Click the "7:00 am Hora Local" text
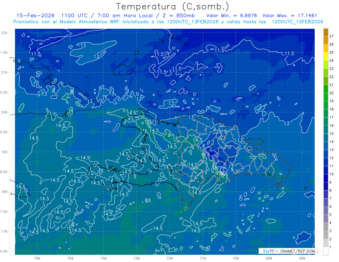The width and height of the screenshot is (339, 262). point(125,16)
